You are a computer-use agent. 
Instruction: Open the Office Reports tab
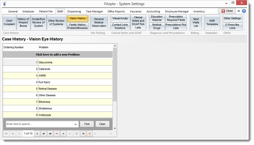(116, 11)
